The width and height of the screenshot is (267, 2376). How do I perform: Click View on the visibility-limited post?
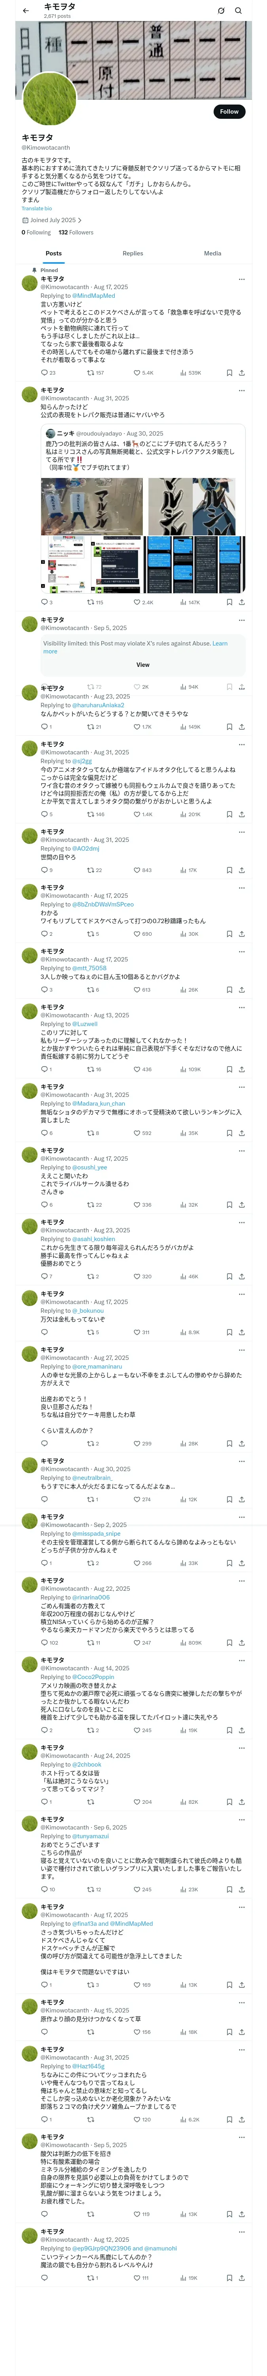143,664
